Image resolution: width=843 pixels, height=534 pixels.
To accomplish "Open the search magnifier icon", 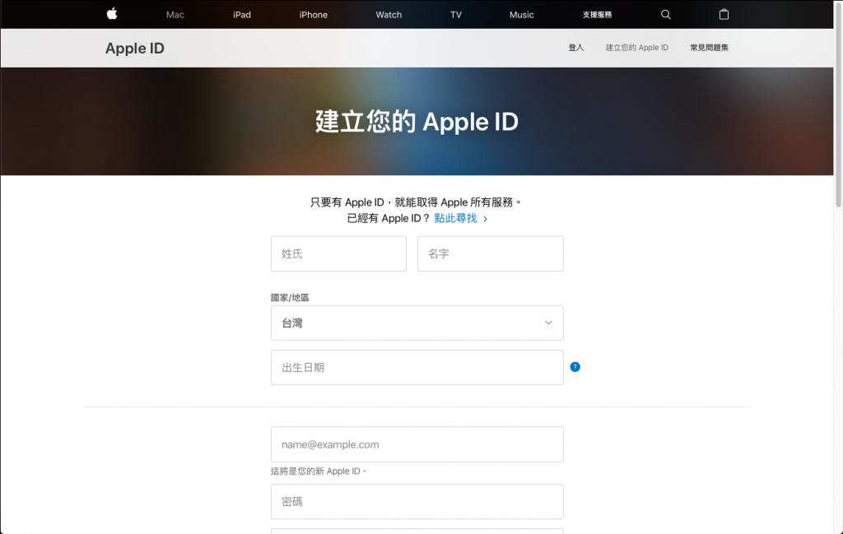I will (x=665, y=15).
